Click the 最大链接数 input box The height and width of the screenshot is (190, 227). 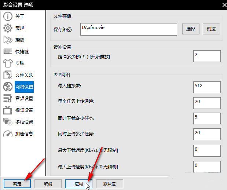coord(207,87)
